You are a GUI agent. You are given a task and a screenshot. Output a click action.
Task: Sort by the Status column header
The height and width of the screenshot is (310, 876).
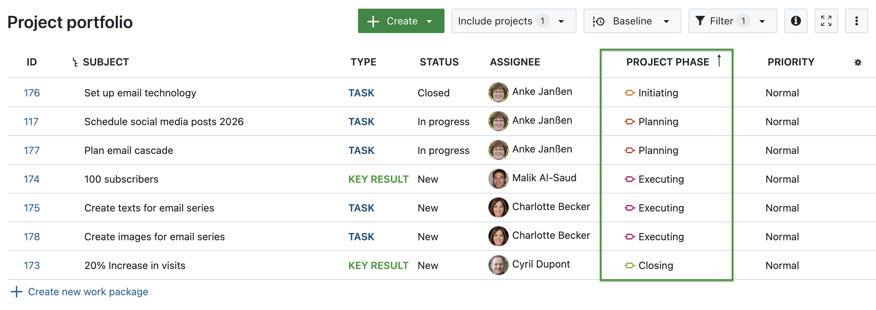(439, 62)
